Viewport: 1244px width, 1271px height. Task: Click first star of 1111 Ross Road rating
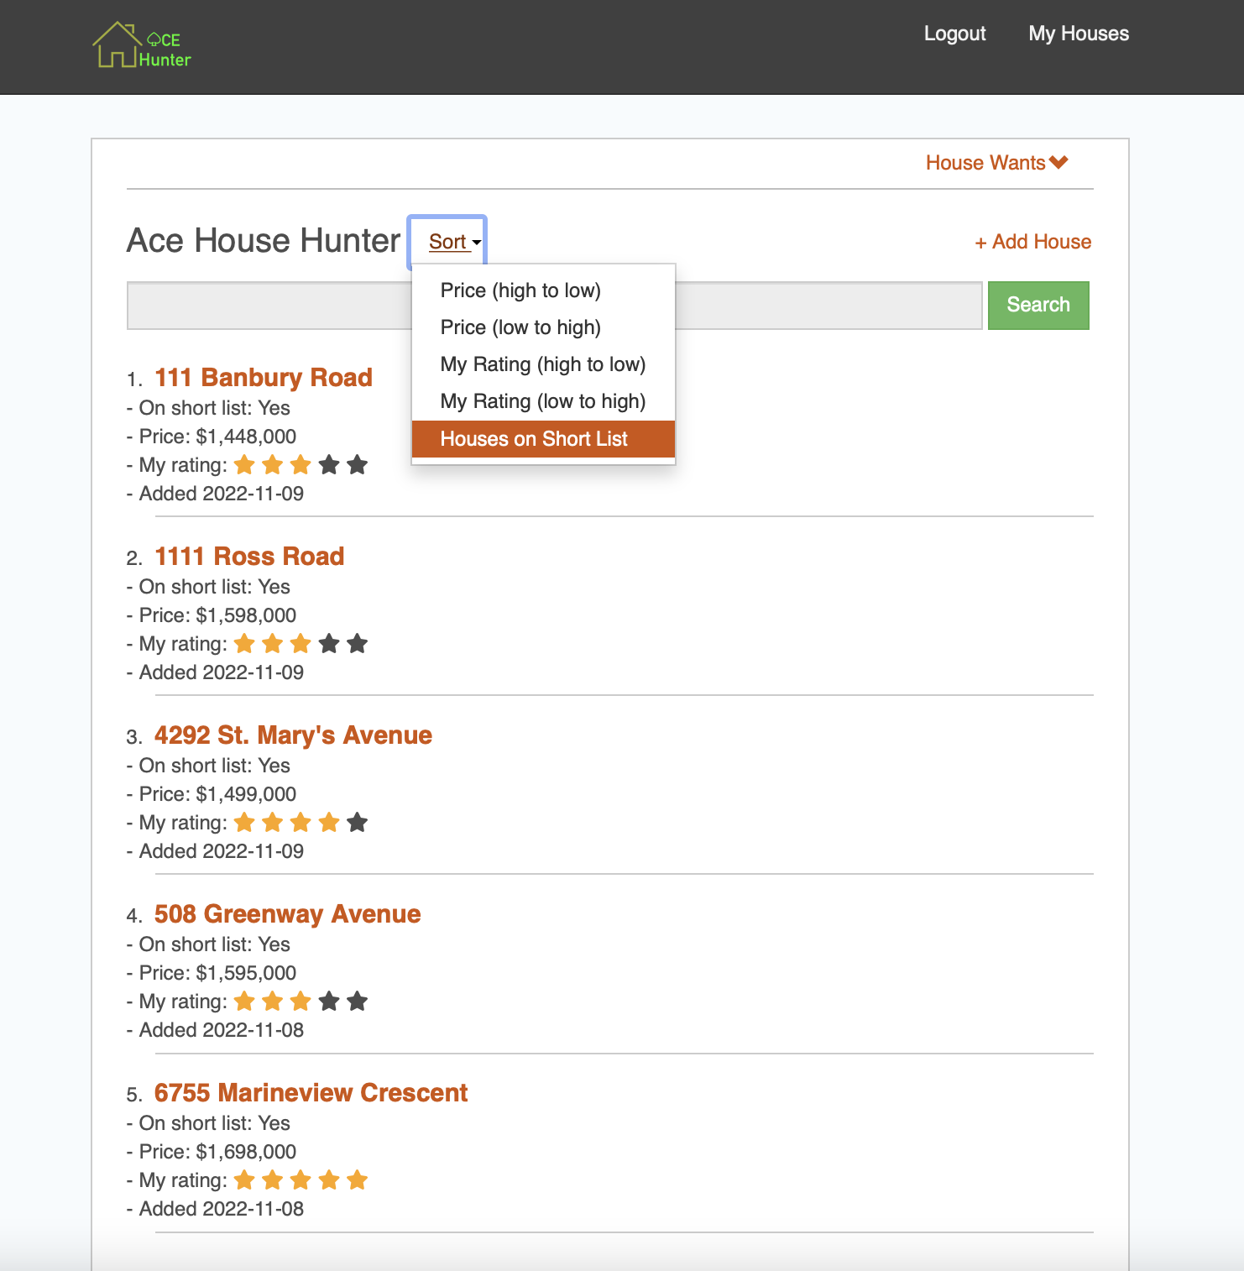point(244,644)
